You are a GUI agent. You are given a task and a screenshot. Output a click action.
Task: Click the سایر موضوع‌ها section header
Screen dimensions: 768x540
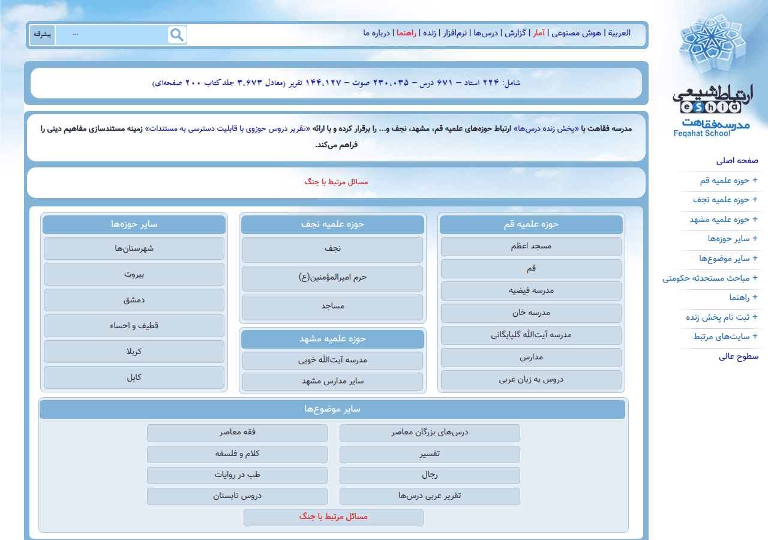click(x=332, y=409)
